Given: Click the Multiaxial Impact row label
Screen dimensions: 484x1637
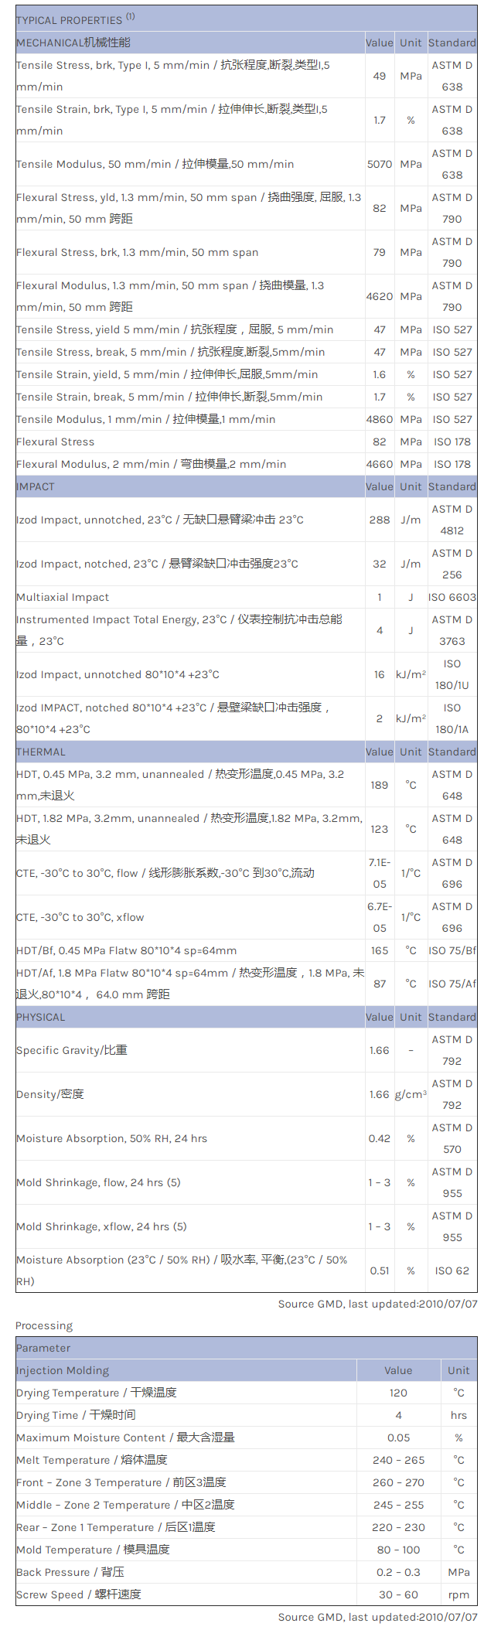Looking at the screenshot, I should 63,597.
